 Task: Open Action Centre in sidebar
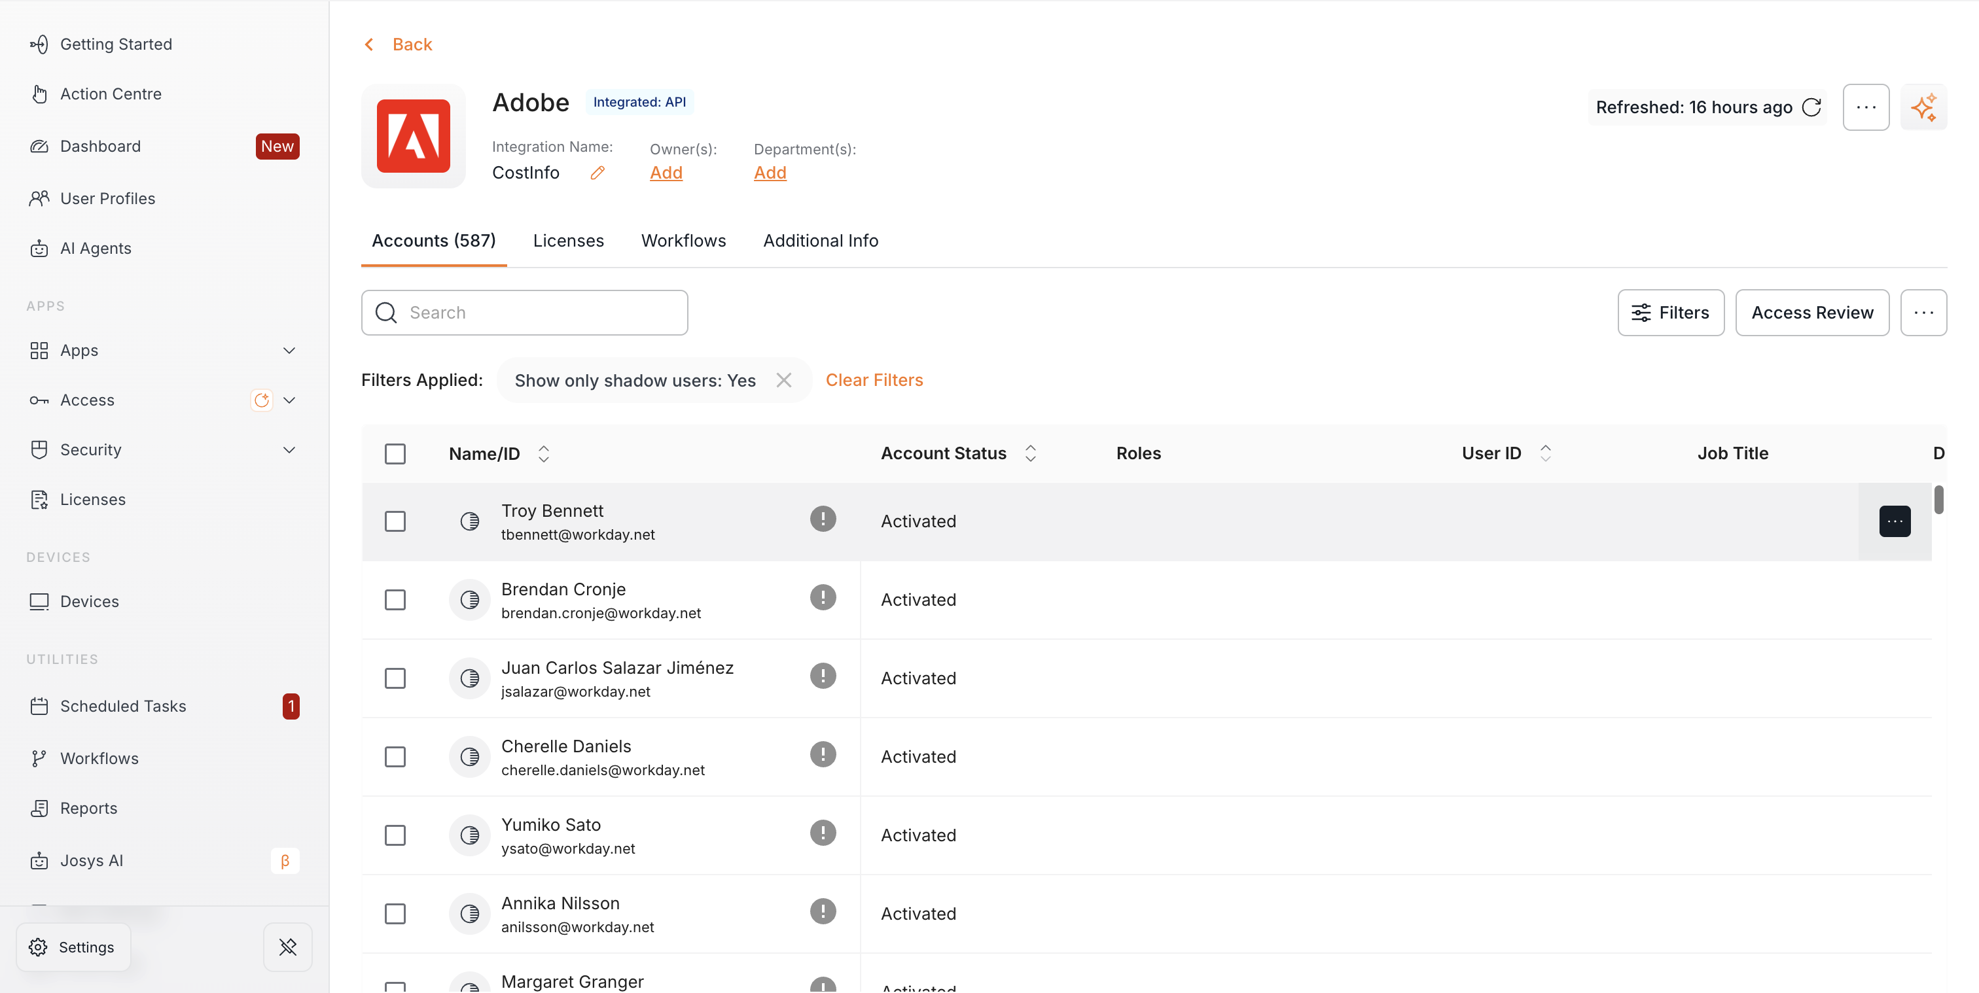pos(96,94)
